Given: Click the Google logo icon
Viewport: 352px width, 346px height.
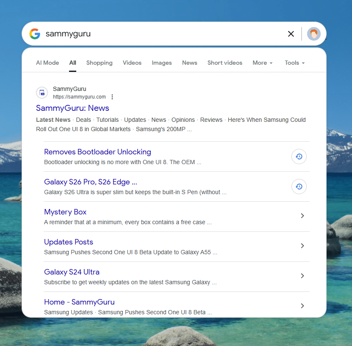Looking at the screenshot, I should tap(35, 34).
